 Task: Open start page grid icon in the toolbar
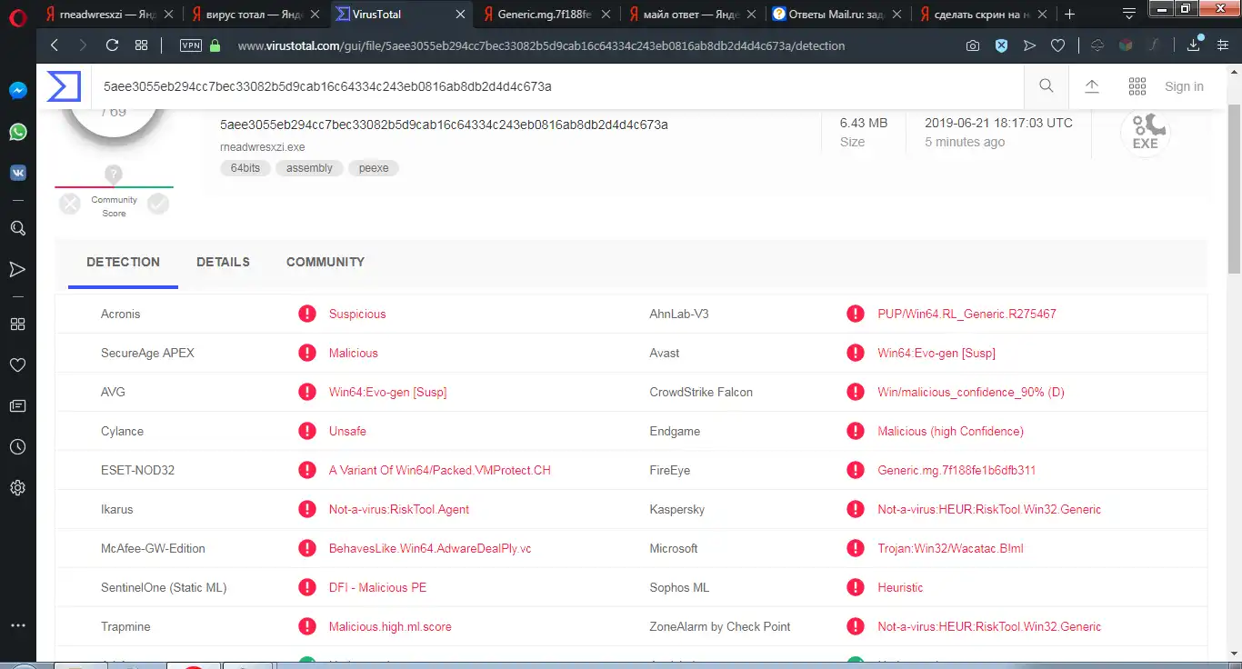coord(141,45)
